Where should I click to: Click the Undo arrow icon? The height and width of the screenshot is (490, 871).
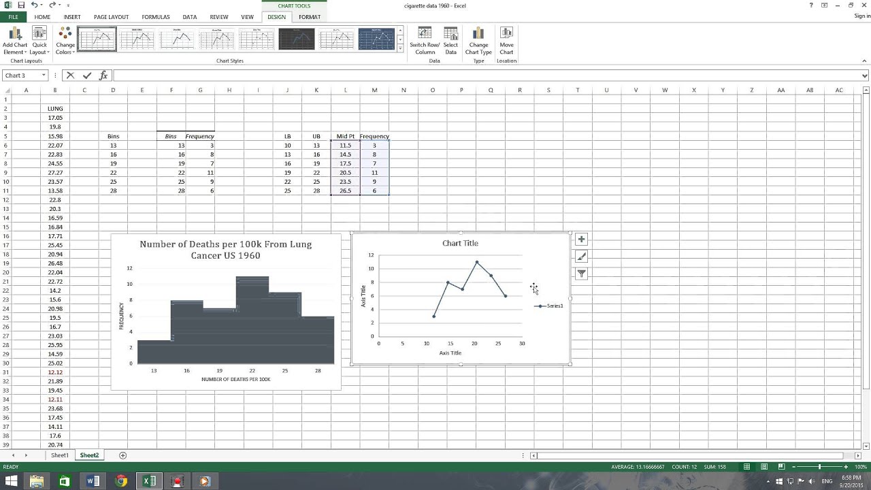click(x=34, y=5)
